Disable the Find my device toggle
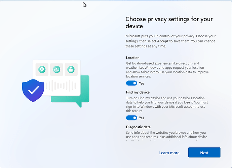Screen dimensions: 232x168 coord(131,118)
